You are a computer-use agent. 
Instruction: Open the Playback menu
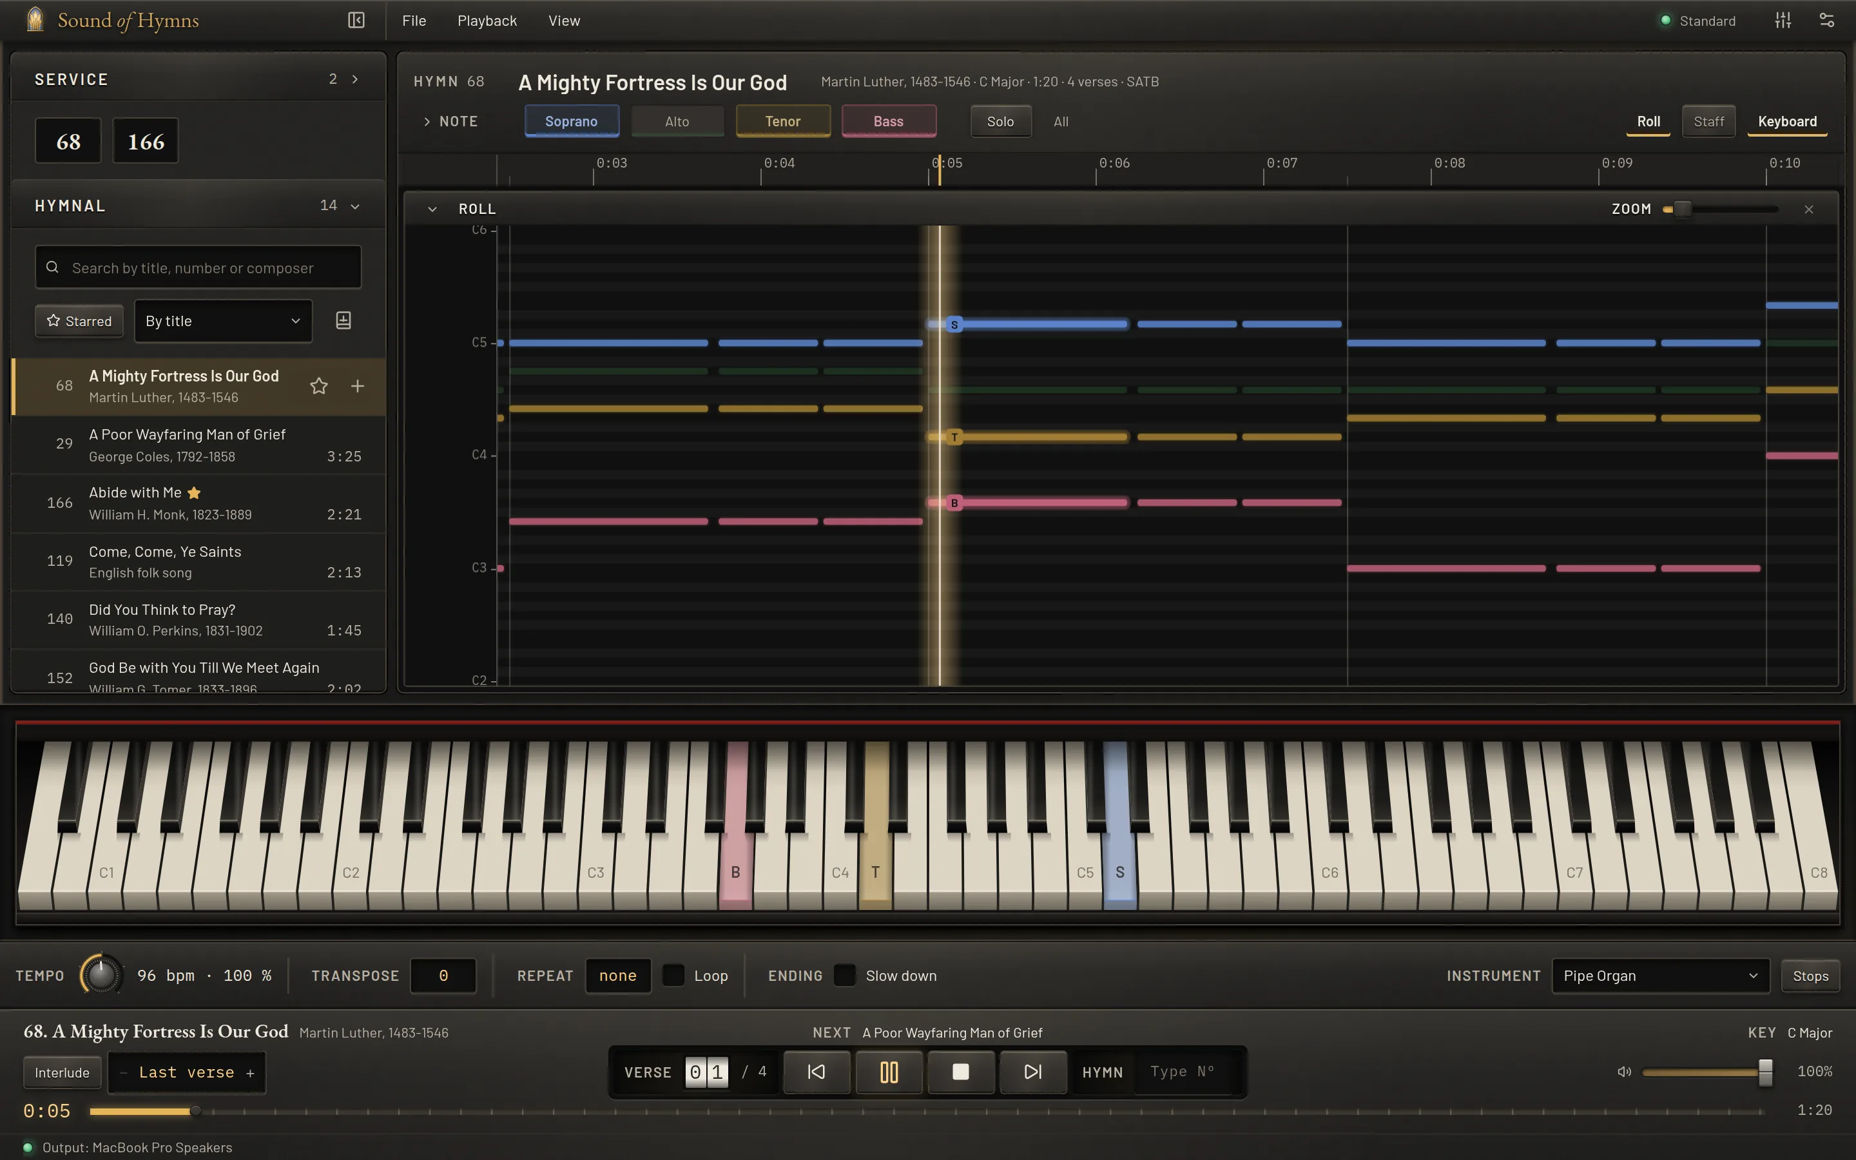487,21
